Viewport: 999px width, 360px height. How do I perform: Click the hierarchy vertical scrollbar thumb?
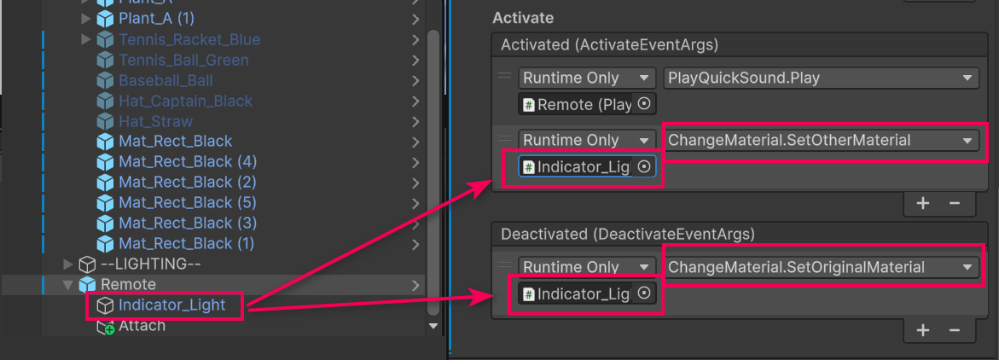pos(433,172)
